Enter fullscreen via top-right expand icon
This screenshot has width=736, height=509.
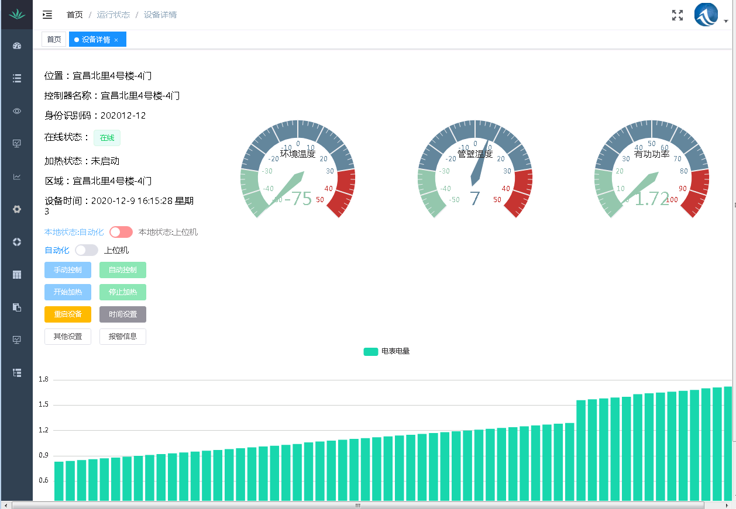(x=677, y=15)
